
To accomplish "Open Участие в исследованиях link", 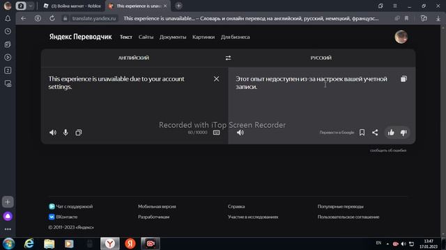I will tap(253, 217).
